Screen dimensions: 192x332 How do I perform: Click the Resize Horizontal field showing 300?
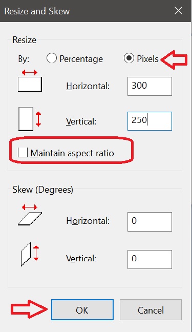(x=150, y=86)
